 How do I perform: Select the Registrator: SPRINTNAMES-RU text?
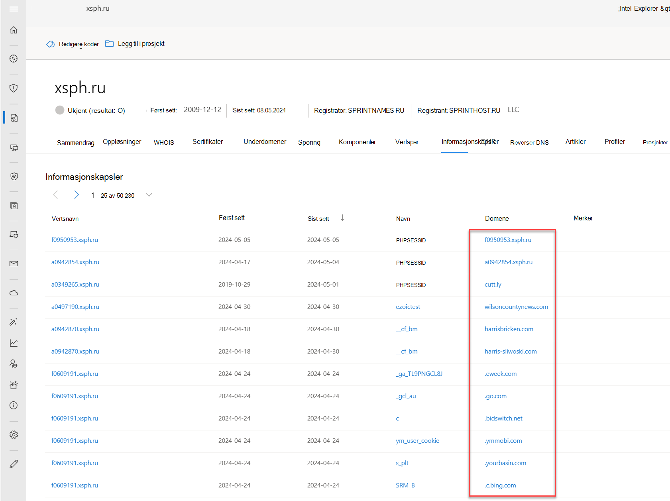(x=359, y=110)
